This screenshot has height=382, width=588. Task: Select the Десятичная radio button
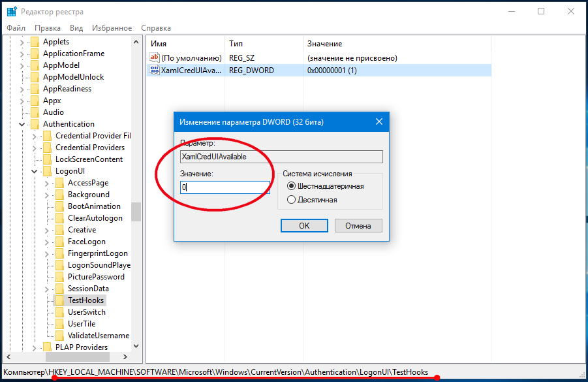coord(291,200)
